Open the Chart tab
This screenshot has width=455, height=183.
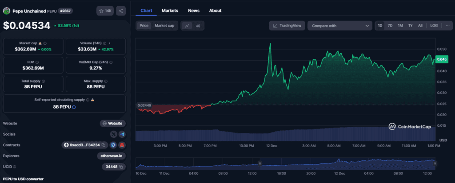[146, 11]
